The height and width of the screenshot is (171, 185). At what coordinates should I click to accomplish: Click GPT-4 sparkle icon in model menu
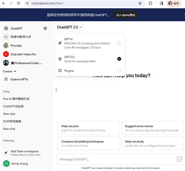60,43
